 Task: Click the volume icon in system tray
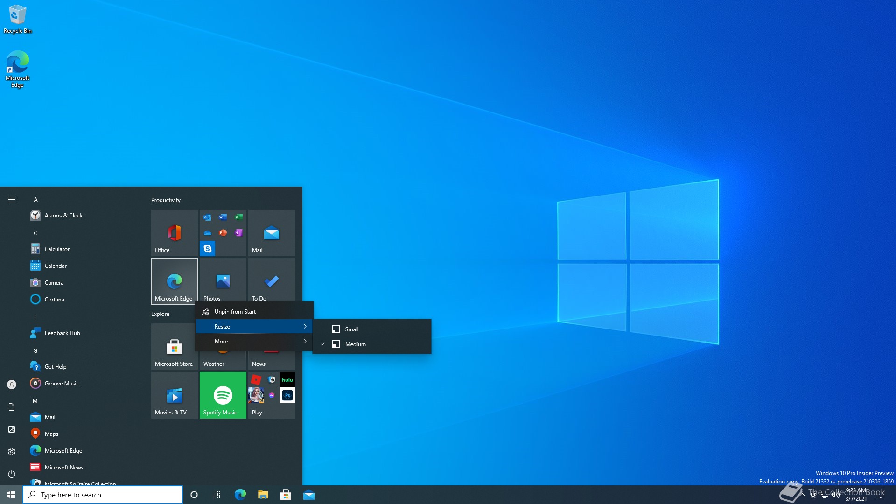click(835, 495)
